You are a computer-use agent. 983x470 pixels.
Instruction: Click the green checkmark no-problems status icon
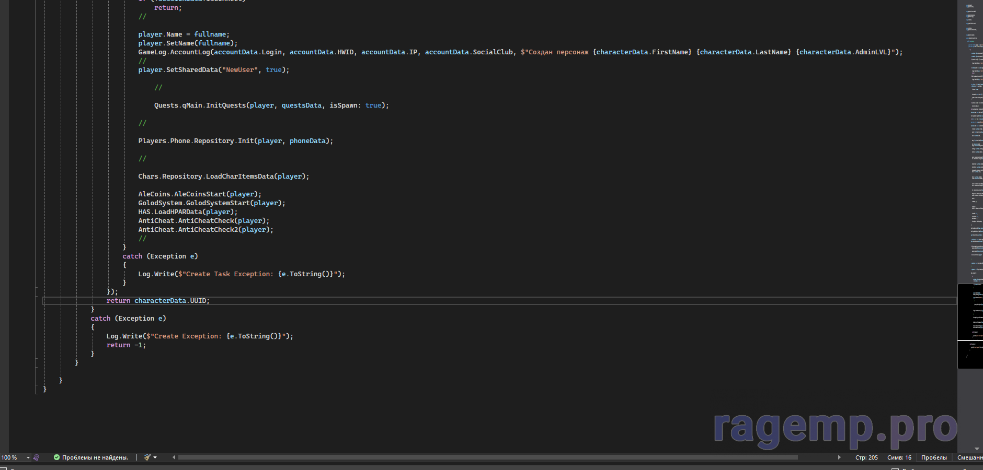(56, 457)
